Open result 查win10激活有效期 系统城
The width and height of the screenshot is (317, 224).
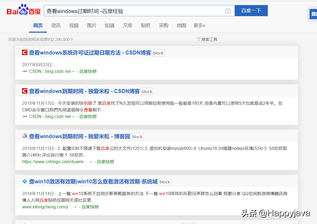93,181
